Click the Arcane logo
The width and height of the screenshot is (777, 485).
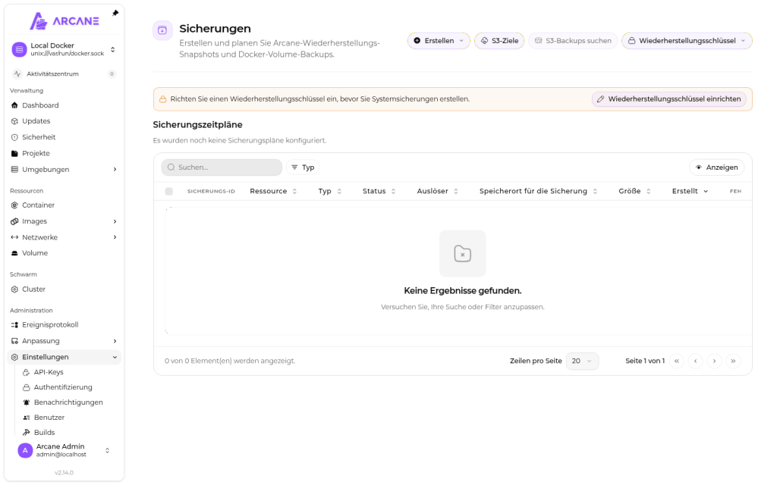[64, 20]
